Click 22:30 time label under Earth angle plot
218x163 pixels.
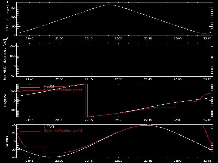coord(118,39)
